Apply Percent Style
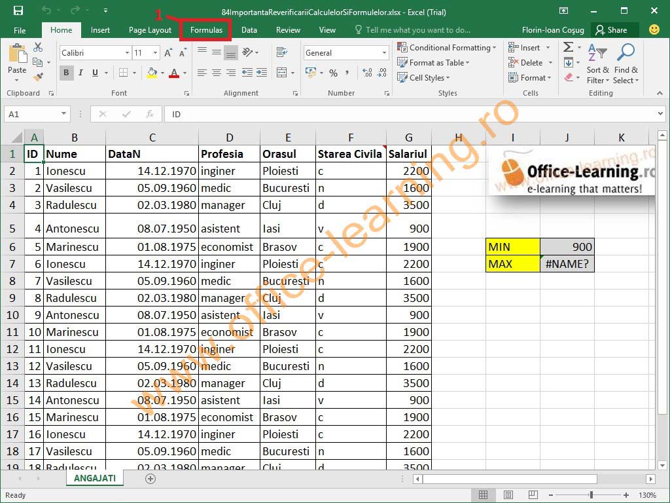The image size is (670, 503). (x=333, y=73)
